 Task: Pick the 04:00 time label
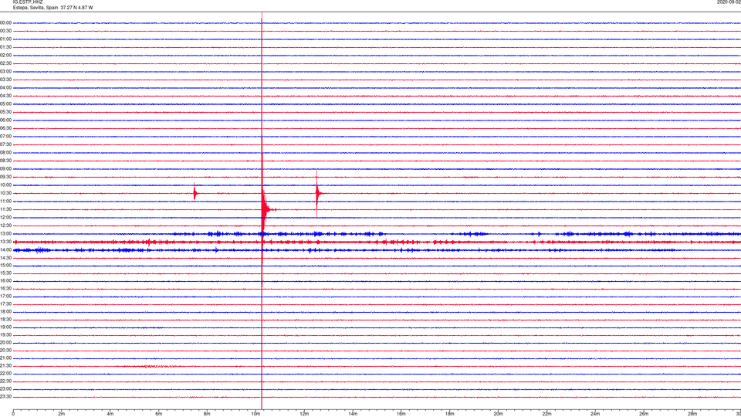pos(5,88)
